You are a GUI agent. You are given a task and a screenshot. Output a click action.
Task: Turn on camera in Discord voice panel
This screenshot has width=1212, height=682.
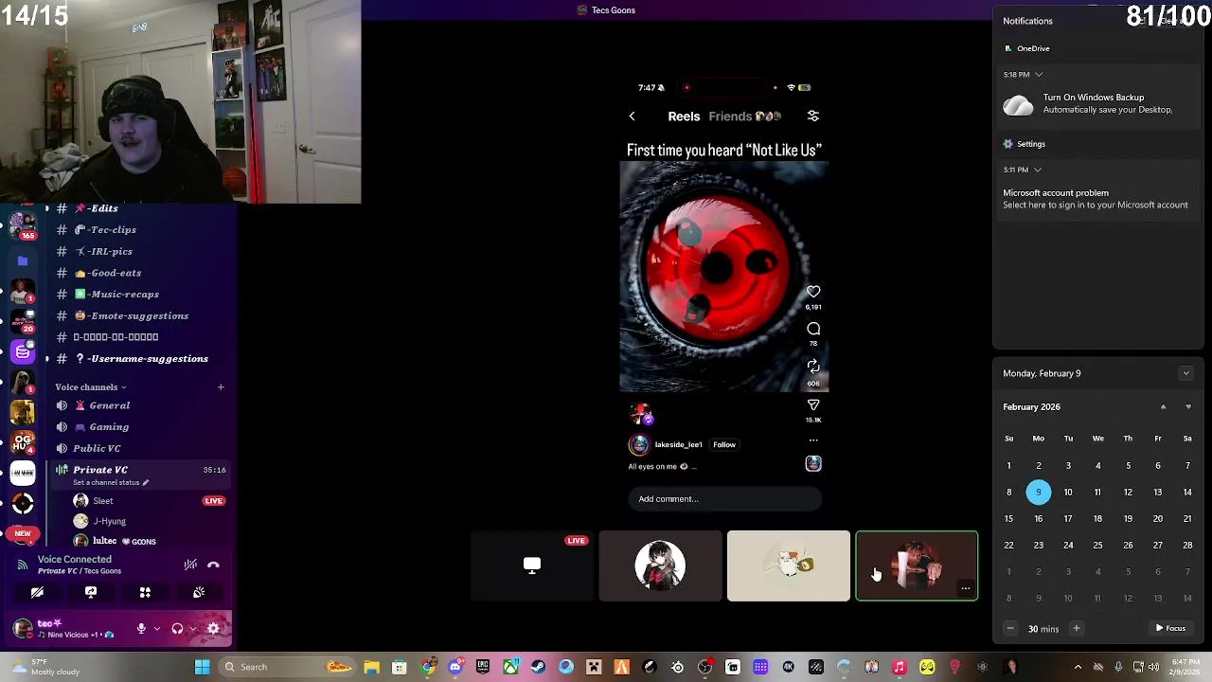37,592
